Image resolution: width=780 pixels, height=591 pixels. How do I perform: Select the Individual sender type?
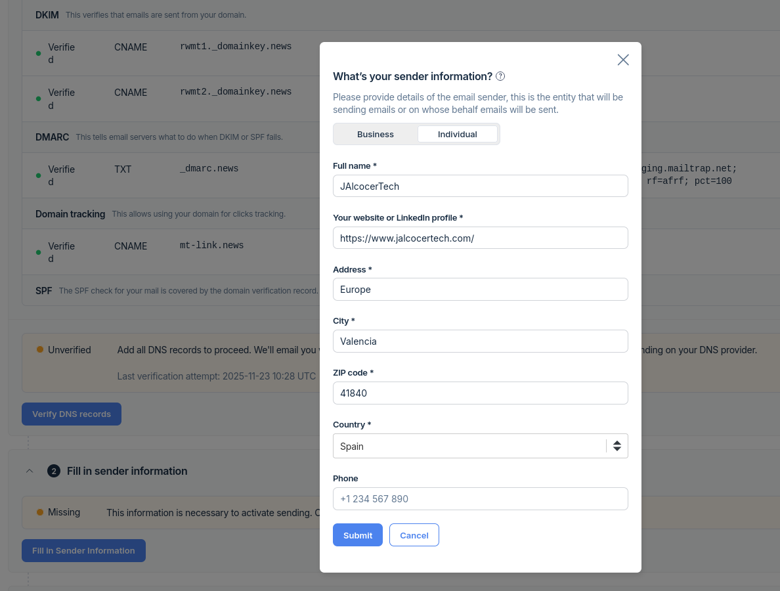pyautogui.click(x=458, y=134)
